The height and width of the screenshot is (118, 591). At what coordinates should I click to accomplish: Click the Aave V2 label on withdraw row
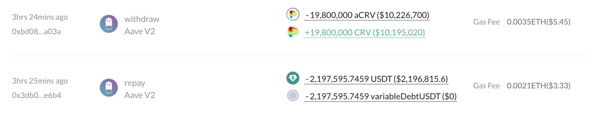point(140,31)
